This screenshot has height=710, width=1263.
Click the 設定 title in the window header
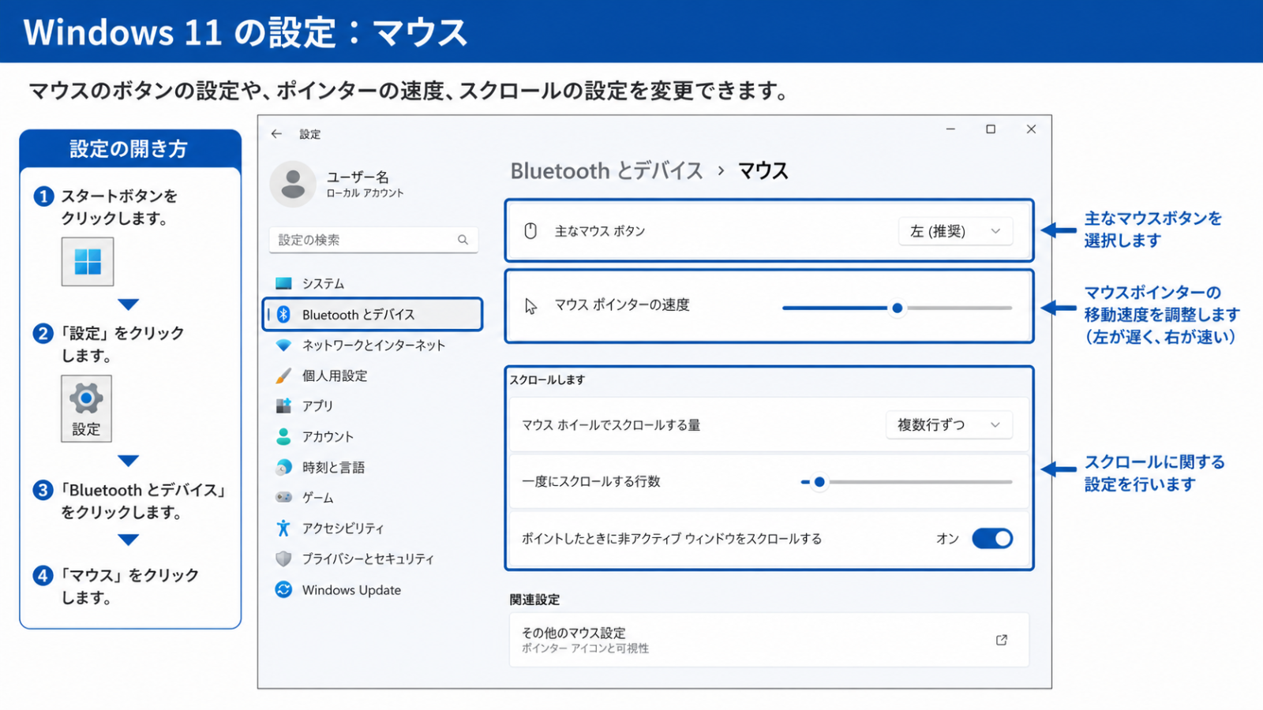pos(309,134)
